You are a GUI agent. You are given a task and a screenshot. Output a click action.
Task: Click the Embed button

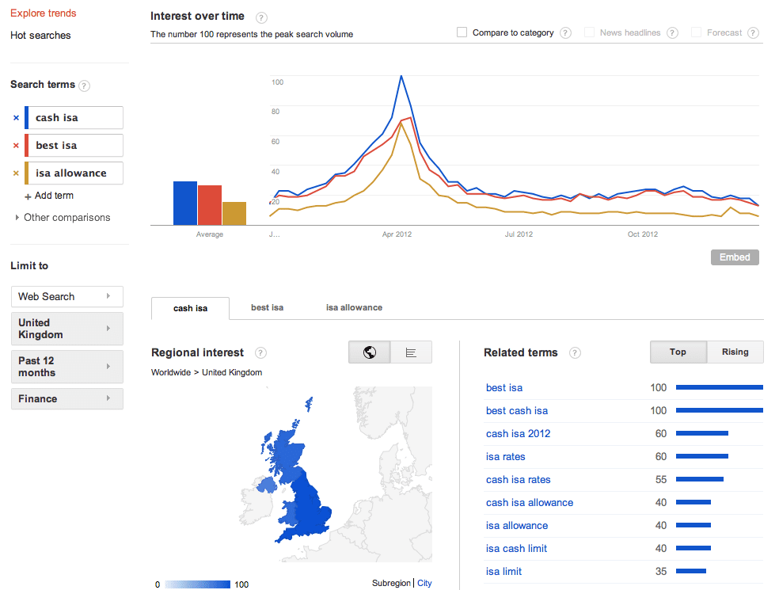735,257
